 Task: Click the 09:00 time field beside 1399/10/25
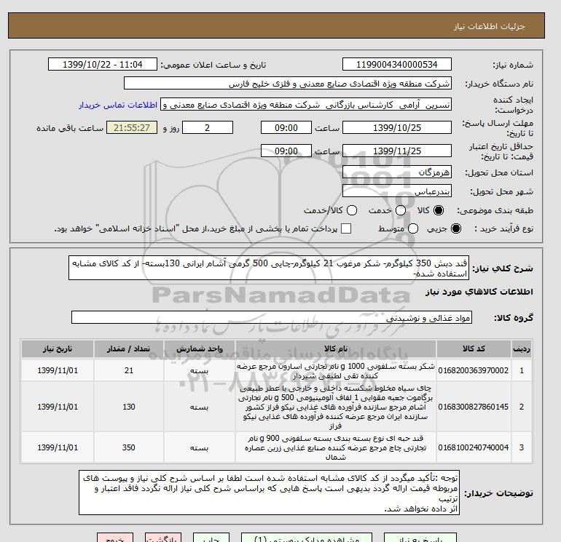[286, 127]
